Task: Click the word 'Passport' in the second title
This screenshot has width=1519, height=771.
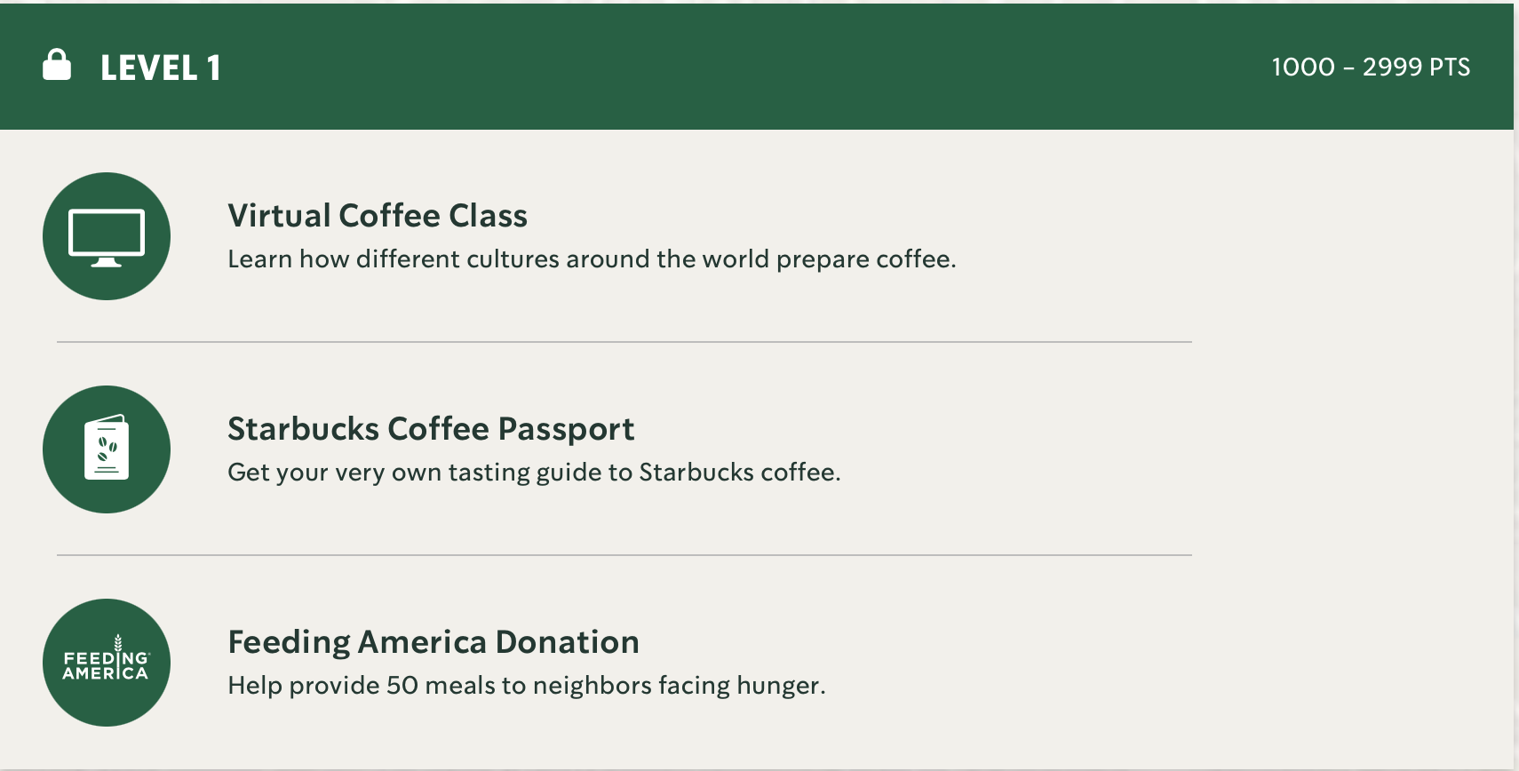Action: 566,429
